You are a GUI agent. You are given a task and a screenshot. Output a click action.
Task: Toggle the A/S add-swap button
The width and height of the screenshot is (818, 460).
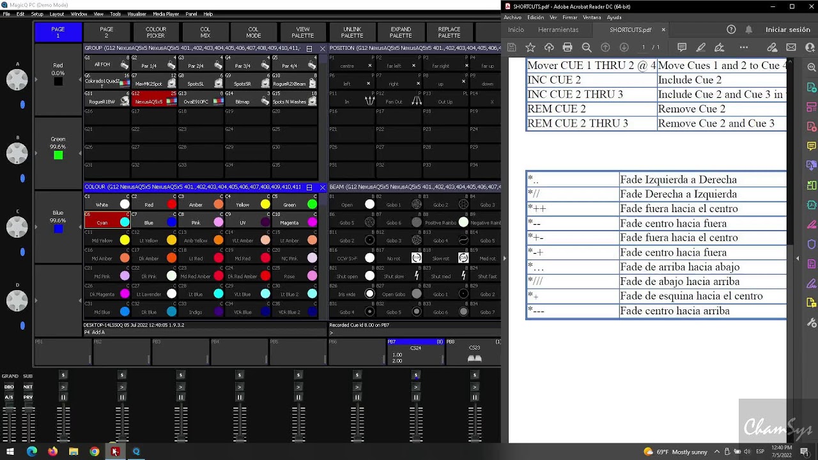(x=9, y=397)
